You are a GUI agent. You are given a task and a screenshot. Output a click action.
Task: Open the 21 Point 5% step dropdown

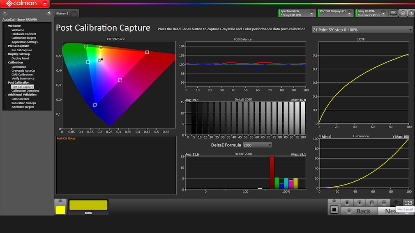(362, 30)
